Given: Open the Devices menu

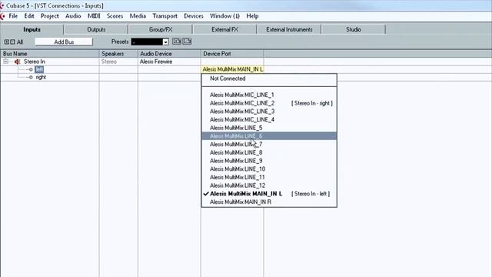Looking at the screenshot, I should (x=194, y=16).
